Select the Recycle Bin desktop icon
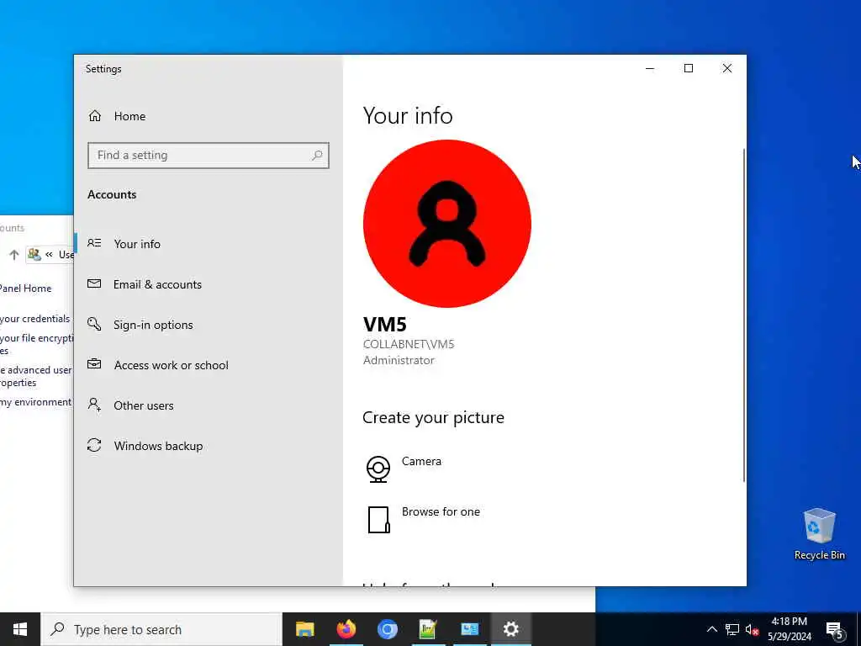Image resolution: width=861 pixels, height=646 pixels. pos(819,534)
